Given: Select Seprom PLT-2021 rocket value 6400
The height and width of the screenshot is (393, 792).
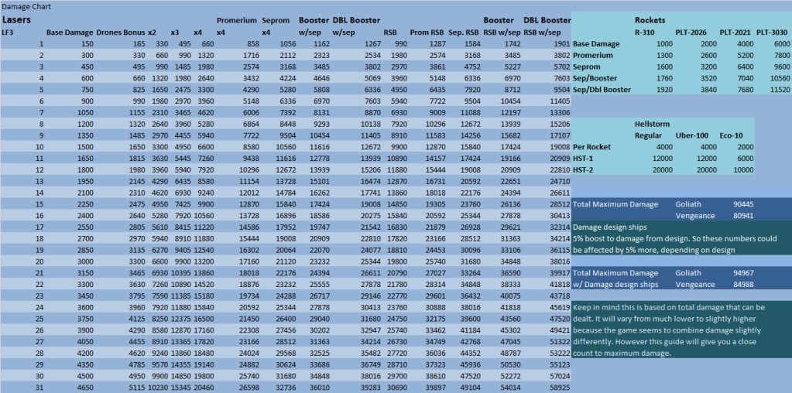Looking at the screenshot, I should coord(745,67).
